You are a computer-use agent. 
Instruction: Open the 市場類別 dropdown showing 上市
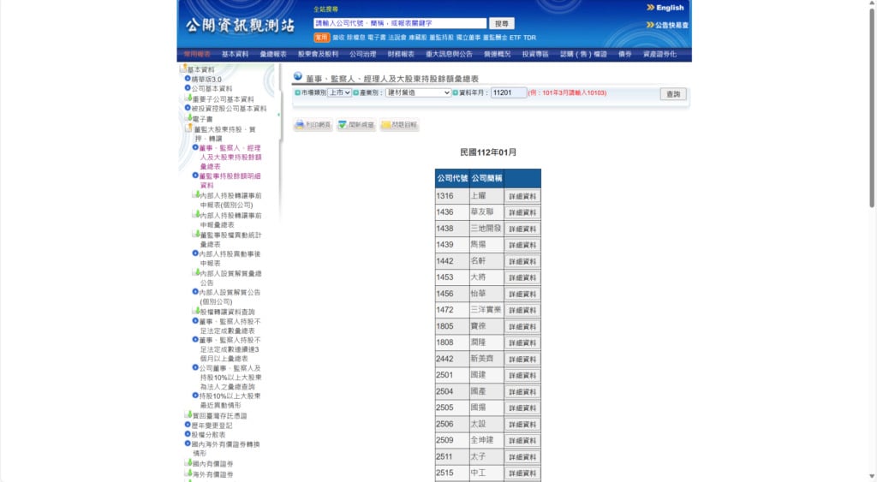click(x=339, y=92)
